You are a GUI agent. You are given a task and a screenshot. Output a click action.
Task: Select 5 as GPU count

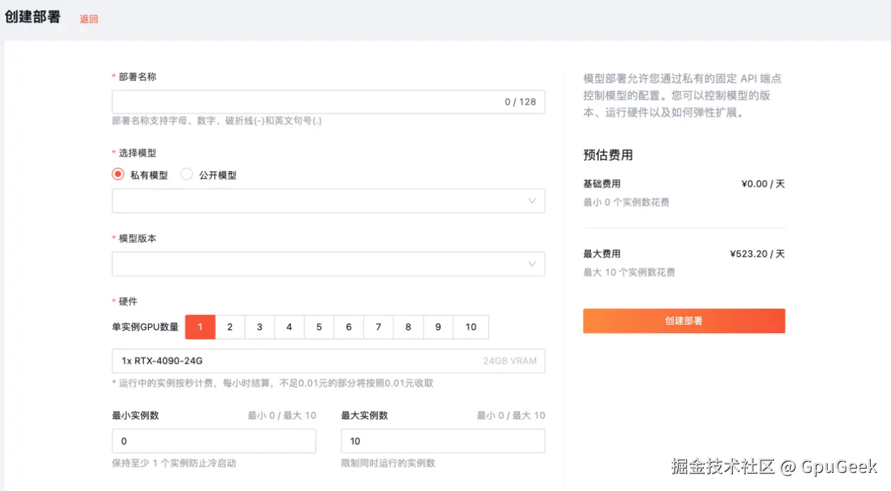[x=319, y=327]
